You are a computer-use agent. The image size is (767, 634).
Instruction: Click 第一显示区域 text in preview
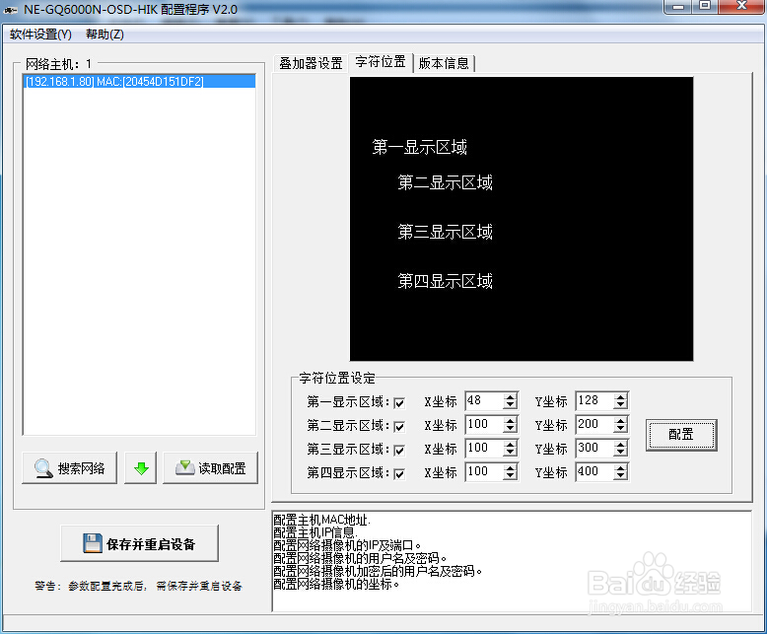point(420,147)
